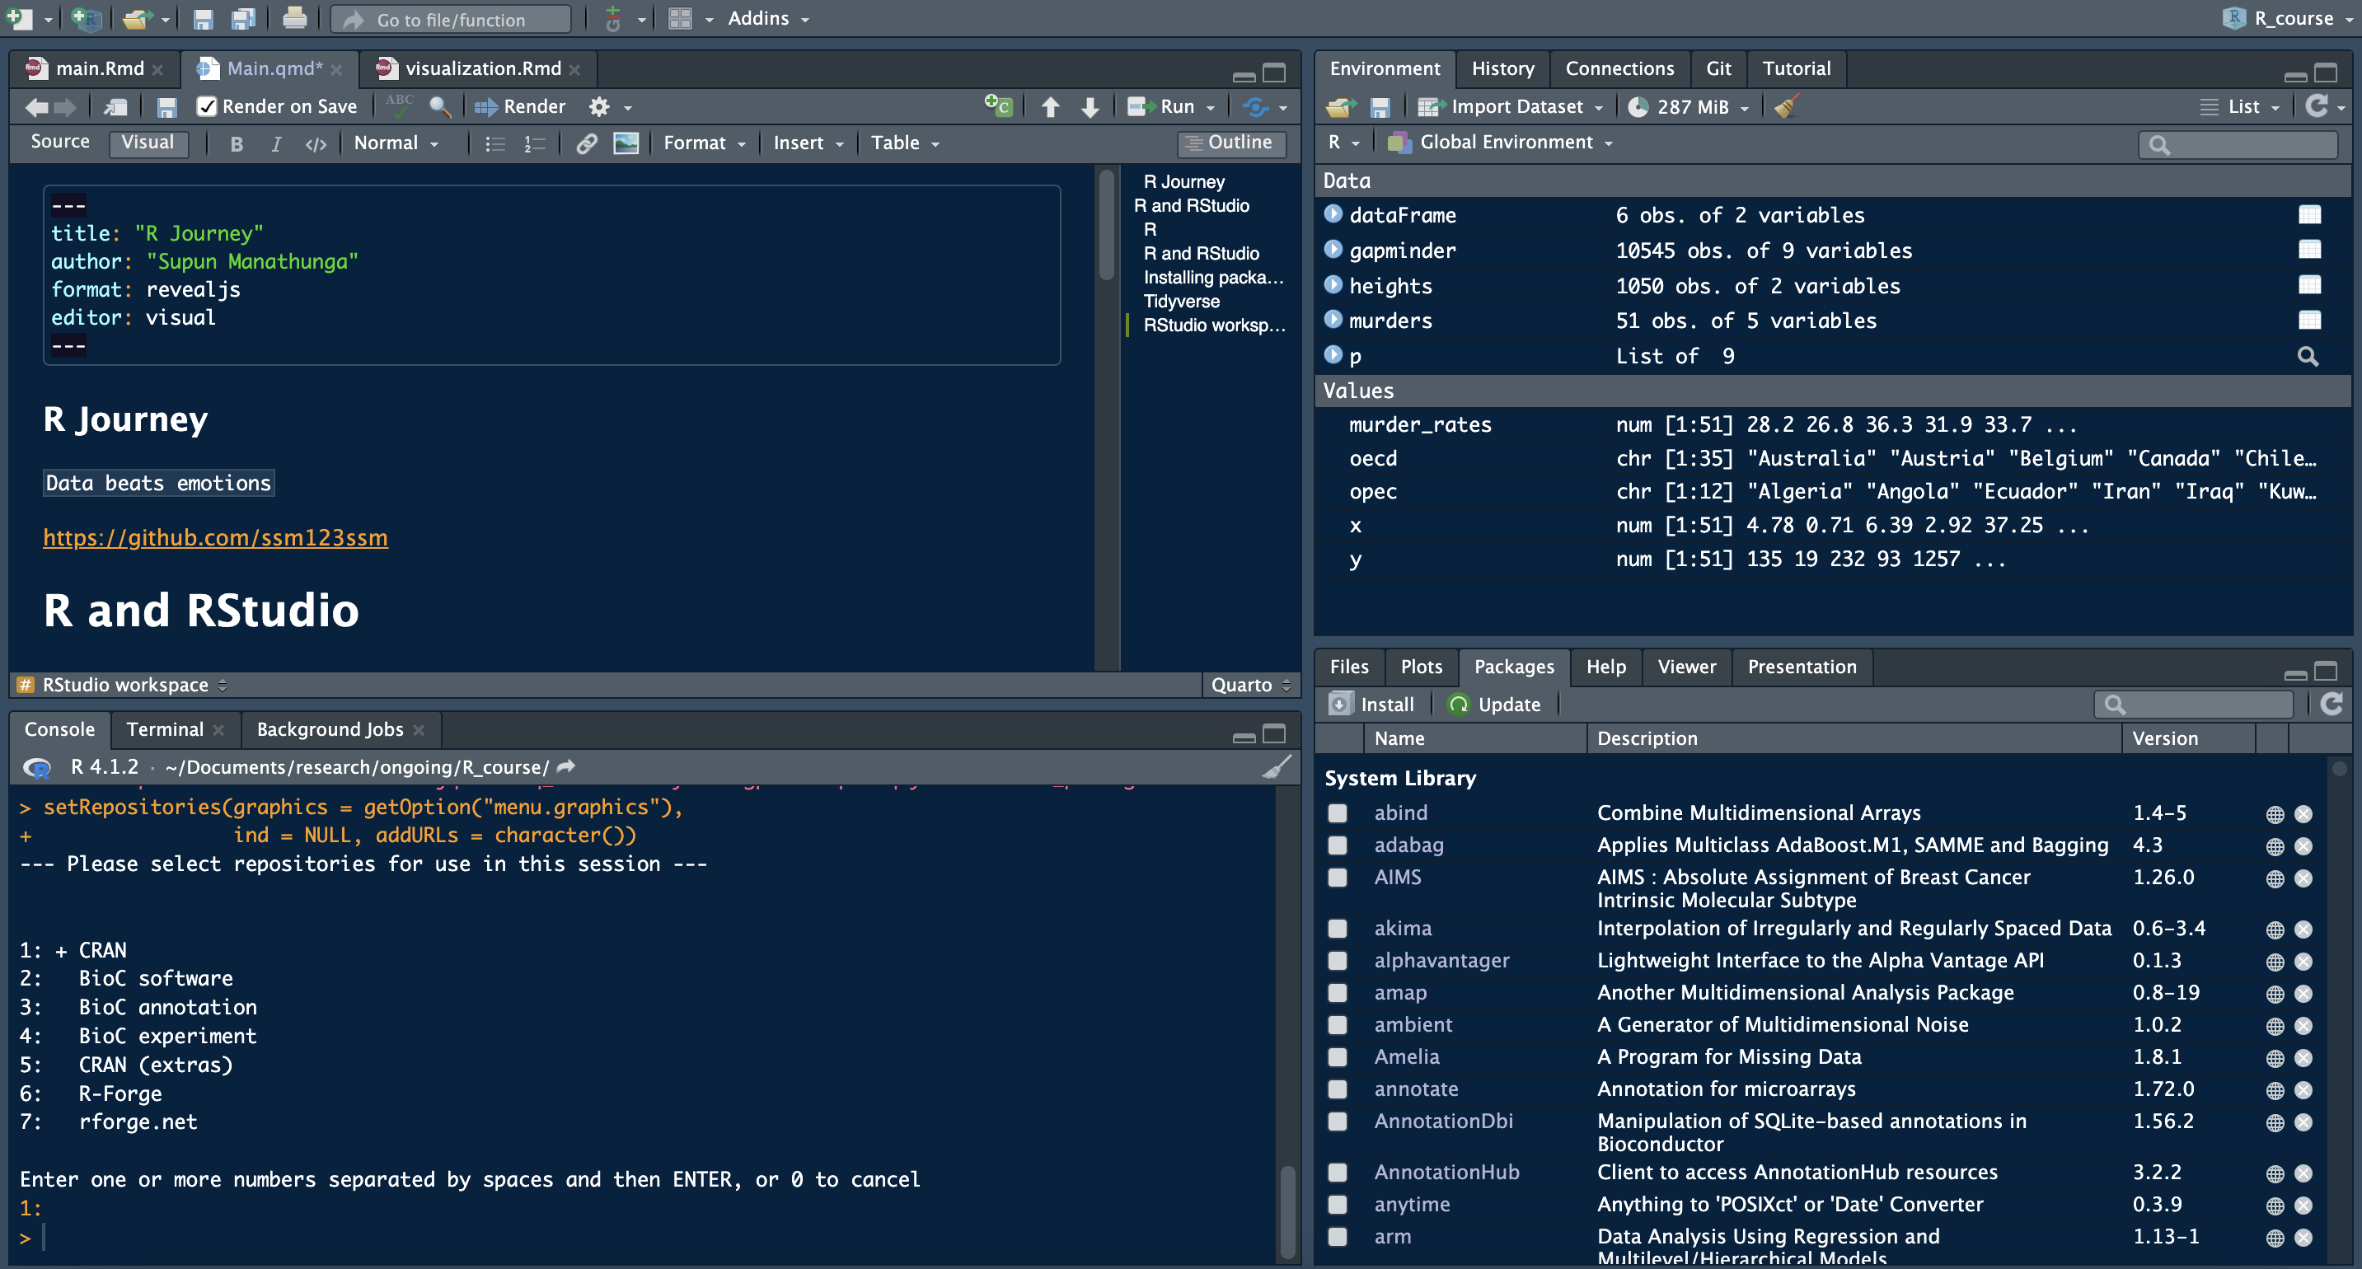Viewport: 2362px width, 1269px height.
Task: Switch to the Terminal tab
Action: (165, 729)
